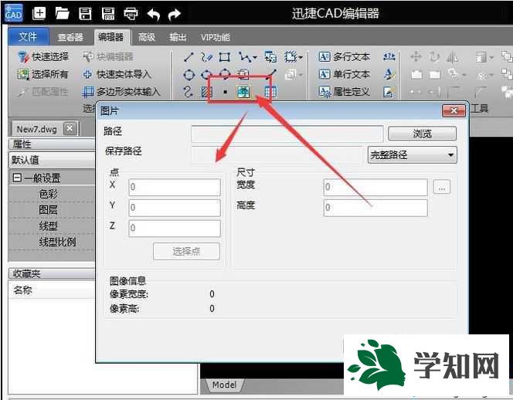Click the Save floppy-disk icon
Screen dimensions: 513x400
(85, 13)
